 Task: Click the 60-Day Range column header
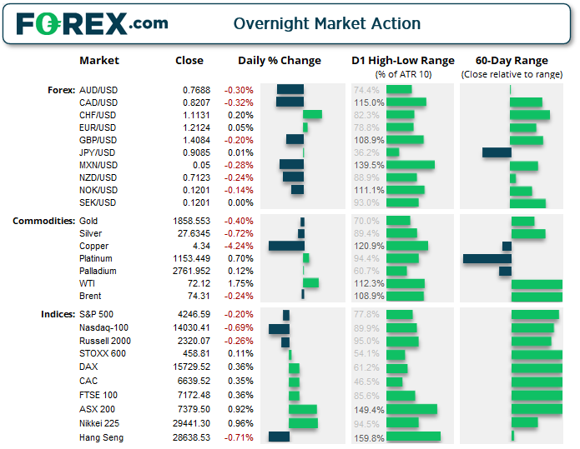pos(512,61)
